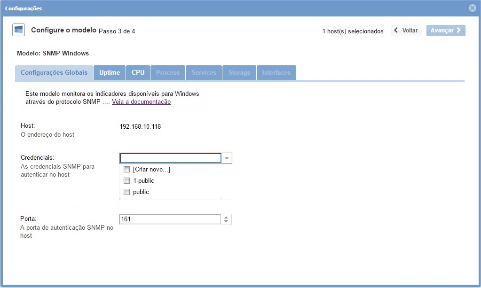Select the Services tab
The image size is (481, 288).
(x=204, y=73)
